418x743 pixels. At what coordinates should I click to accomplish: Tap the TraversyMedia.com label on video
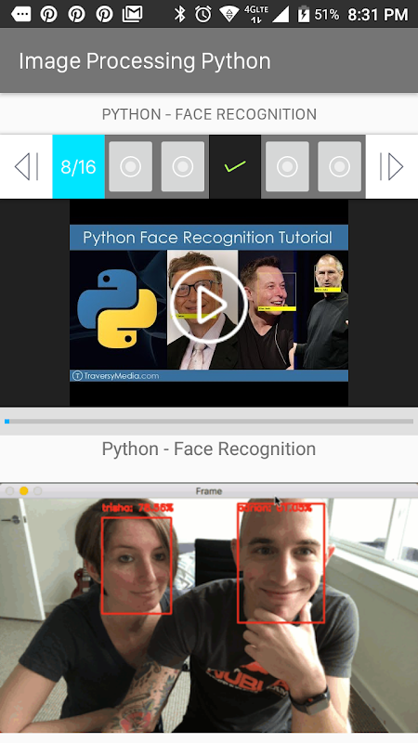[x=115, y=376]
